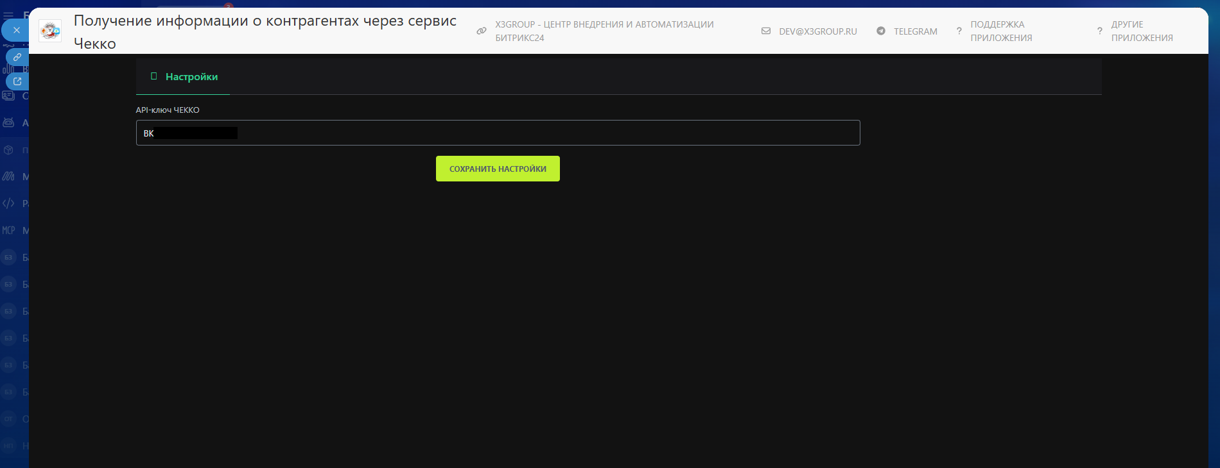This screenshot has width=1220, height=468.
Task: Click the code brackets icon in sidebar
Action: pos(8,203)
